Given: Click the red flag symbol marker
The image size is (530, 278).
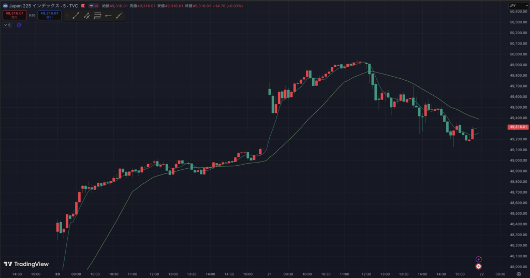Looking at the screenshot, I should click(82, 6).
